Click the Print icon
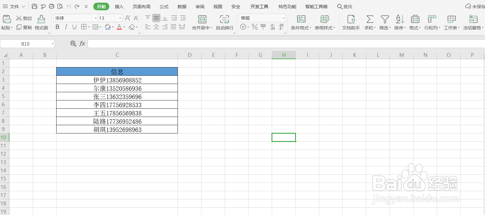 tap(52, 6)
